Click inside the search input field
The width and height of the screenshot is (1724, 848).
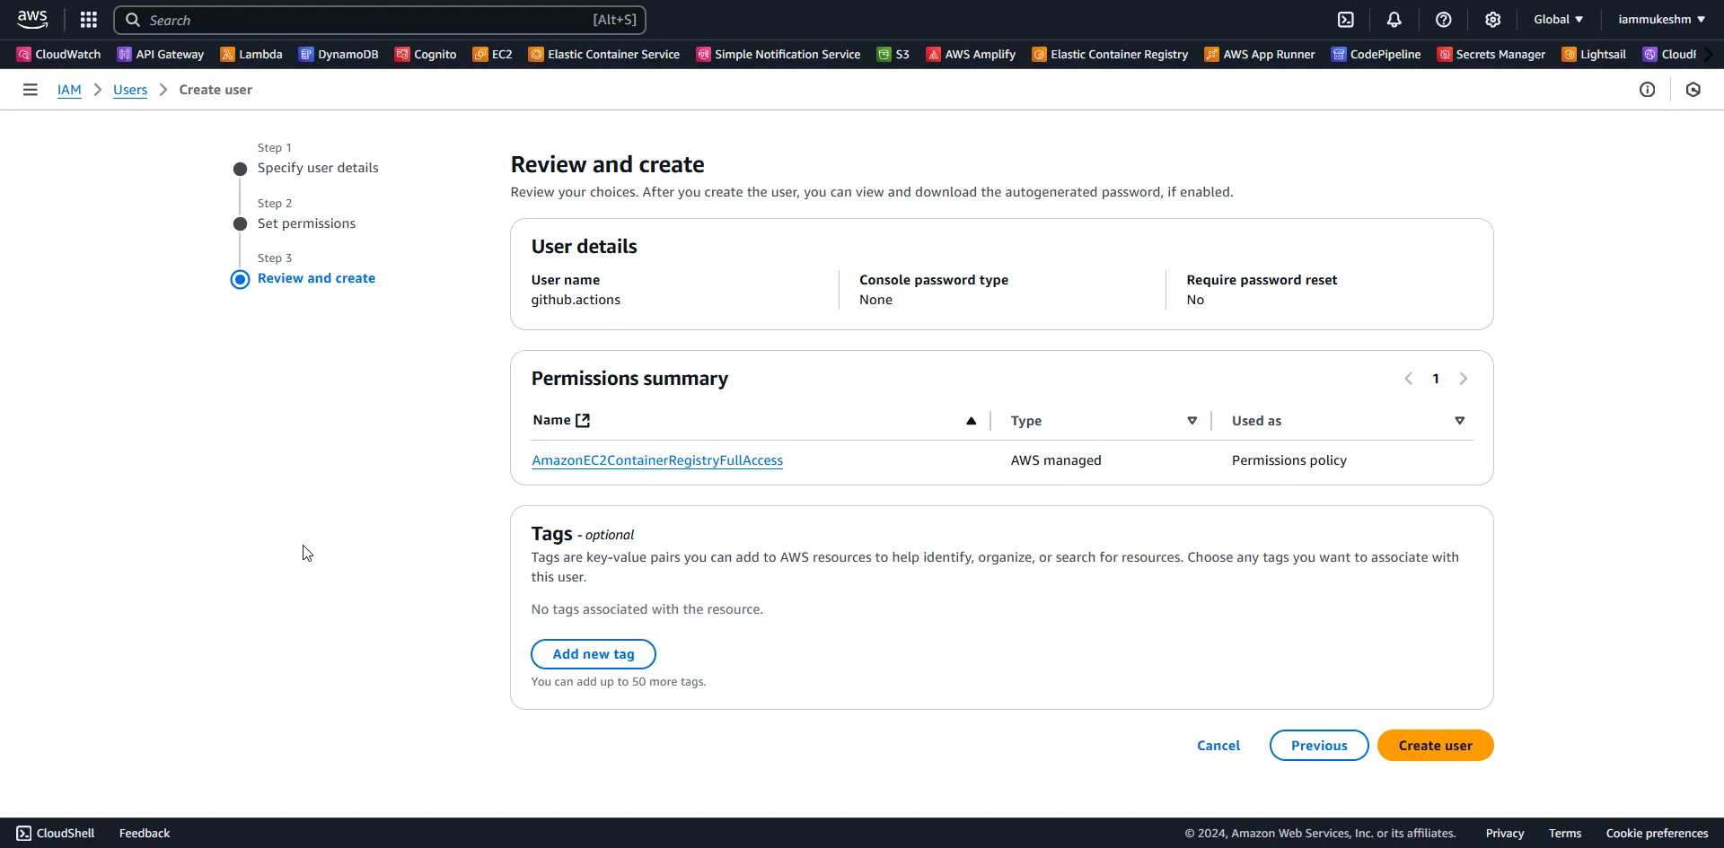(359, 20)
